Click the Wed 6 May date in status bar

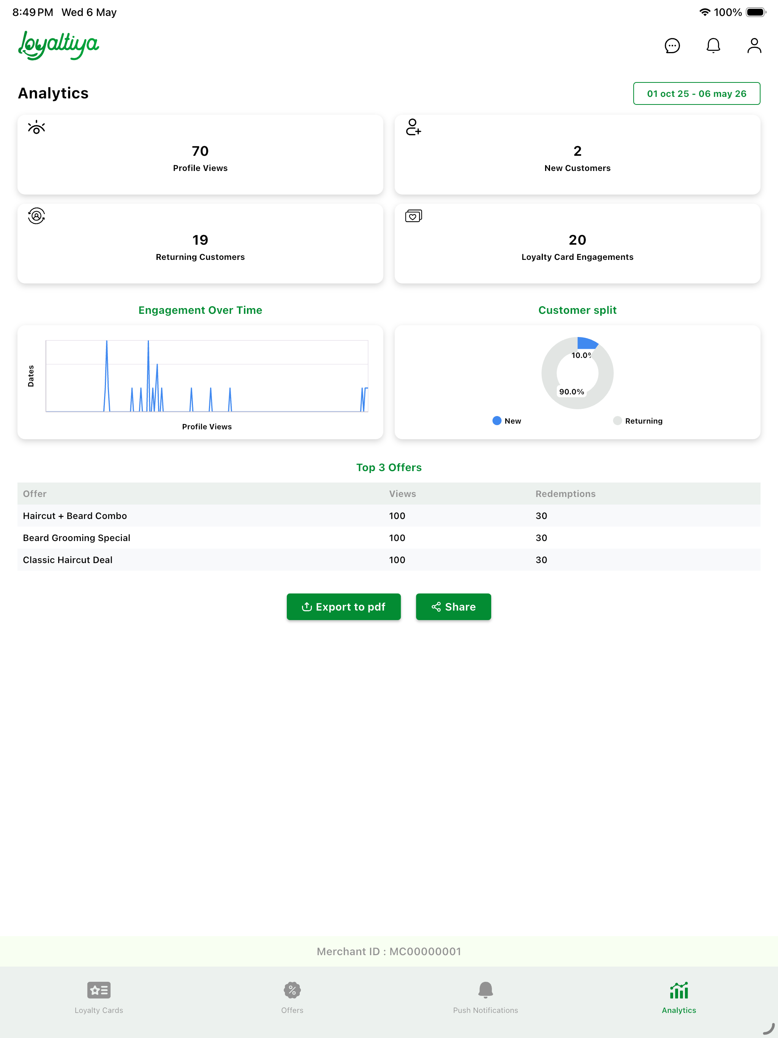click(89, 12)
